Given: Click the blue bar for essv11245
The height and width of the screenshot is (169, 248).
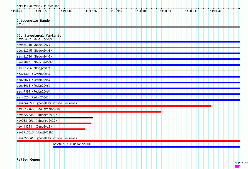Looking at the screenshot, I should click(x=128, y=53).
